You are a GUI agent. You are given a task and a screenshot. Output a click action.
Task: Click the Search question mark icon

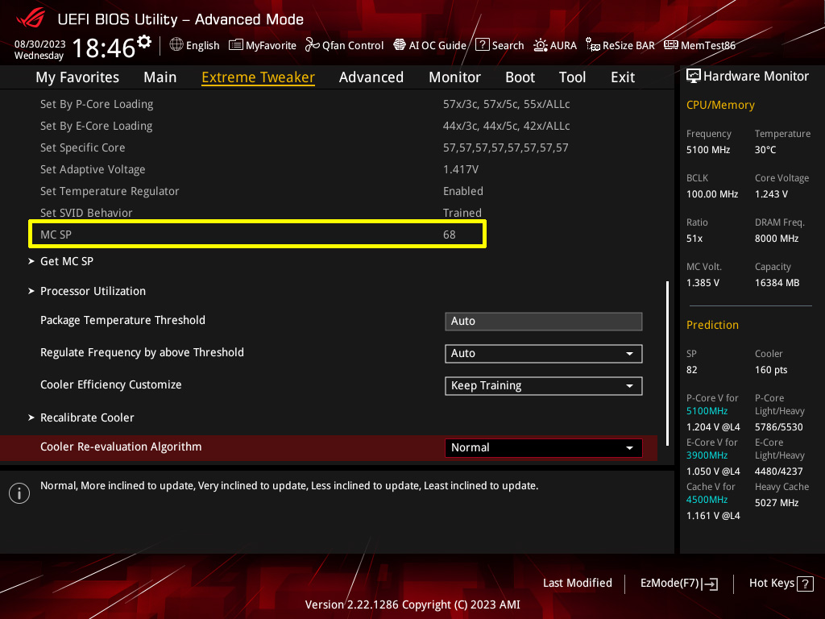click(482, 45)
